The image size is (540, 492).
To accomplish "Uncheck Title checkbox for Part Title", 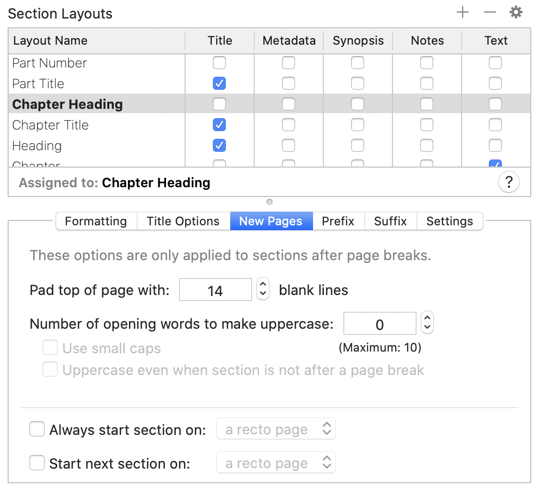I will pos(219,83).
